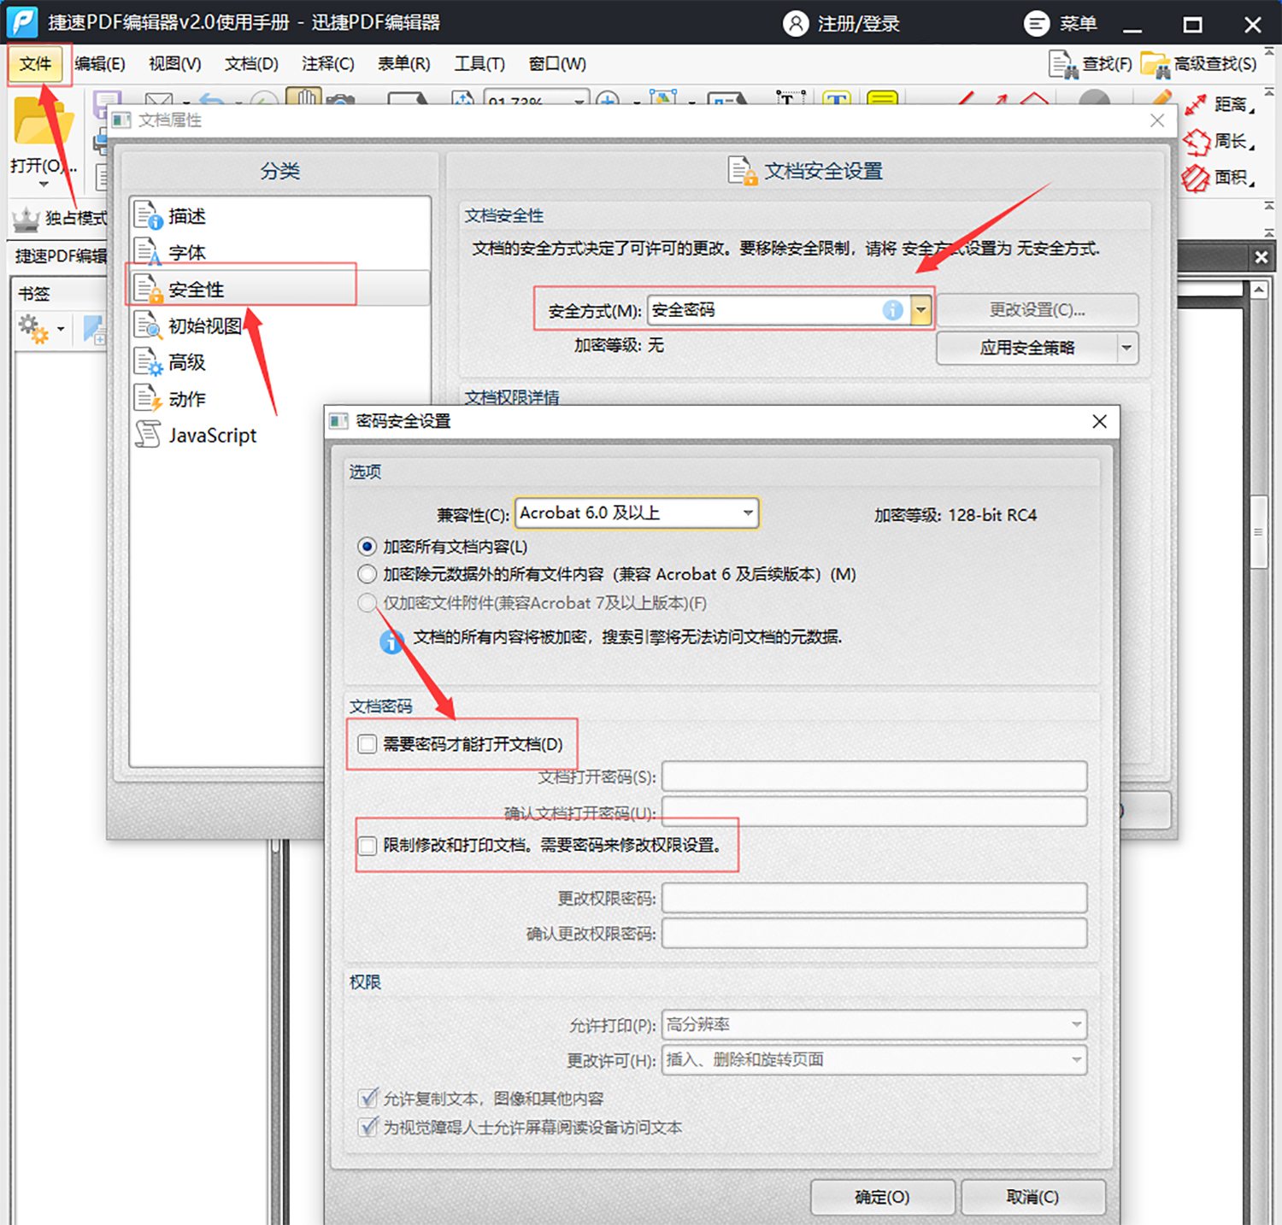
Task: Open the 视图(V) menu
Action: tap(175, 64)
